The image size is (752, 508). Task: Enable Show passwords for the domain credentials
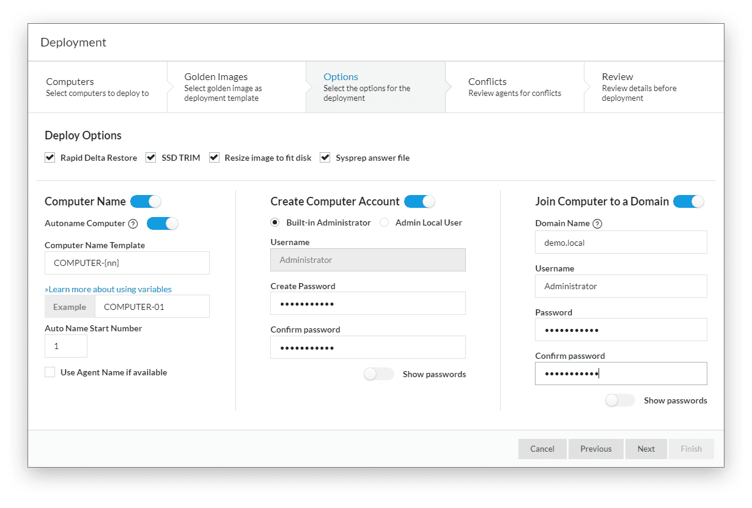pos(619,400)
